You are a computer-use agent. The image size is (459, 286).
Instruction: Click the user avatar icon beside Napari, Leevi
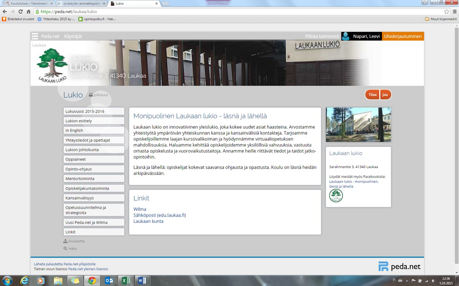tap(346, 36)
